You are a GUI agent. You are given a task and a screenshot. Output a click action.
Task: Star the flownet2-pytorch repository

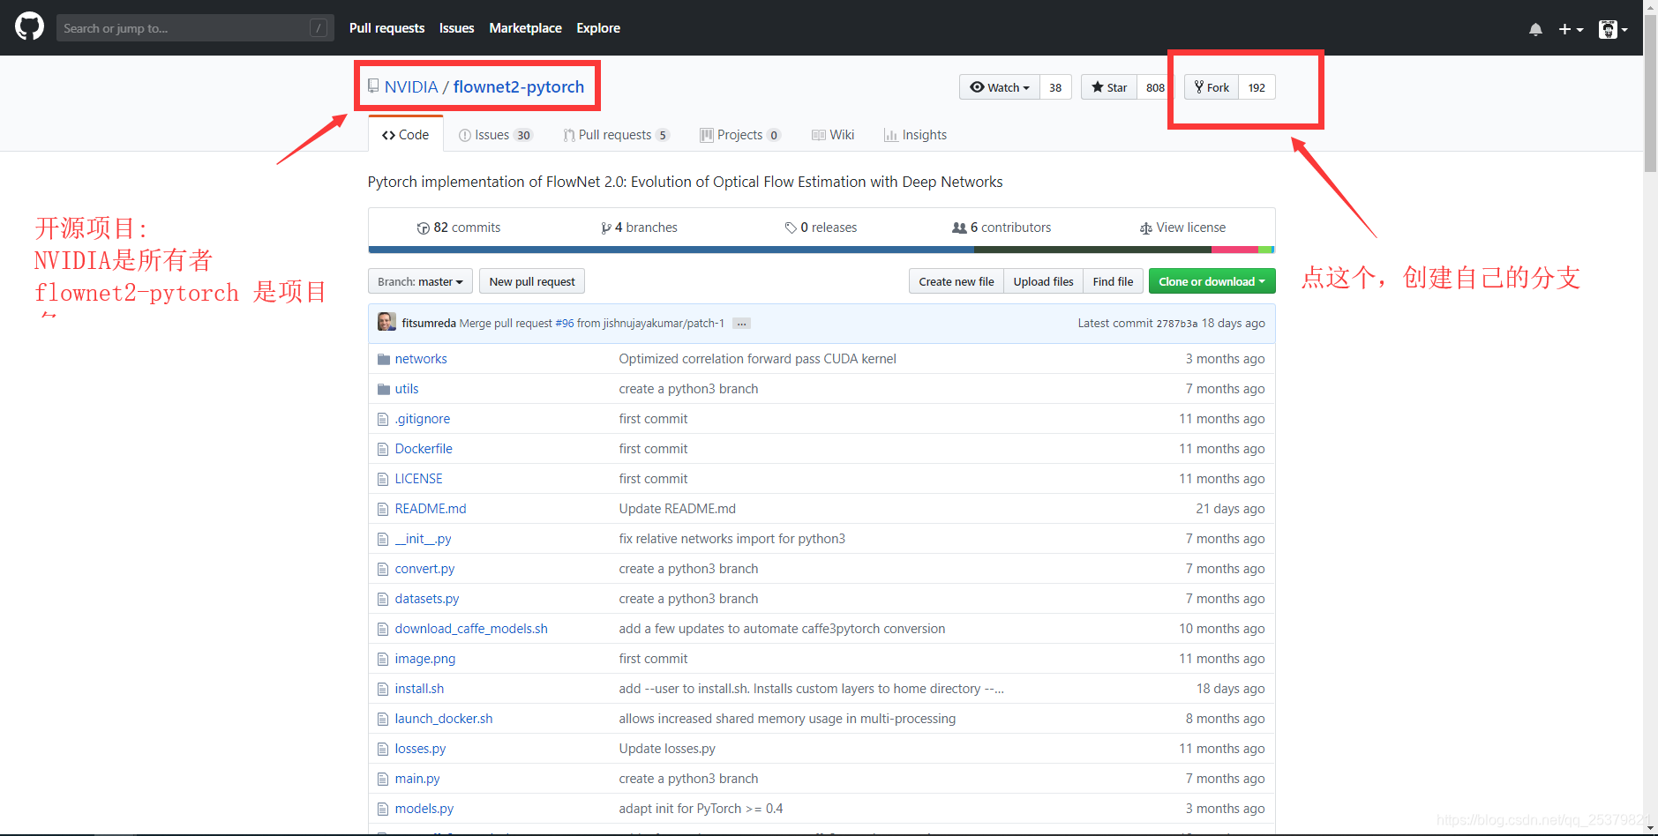point(1109,87)
